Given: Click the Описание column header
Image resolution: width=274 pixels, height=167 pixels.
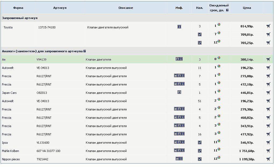Looking at the screenshot, I should click(126, 8).
